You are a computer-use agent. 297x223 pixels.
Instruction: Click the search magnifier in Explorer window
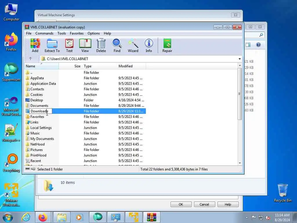[261, 35]
